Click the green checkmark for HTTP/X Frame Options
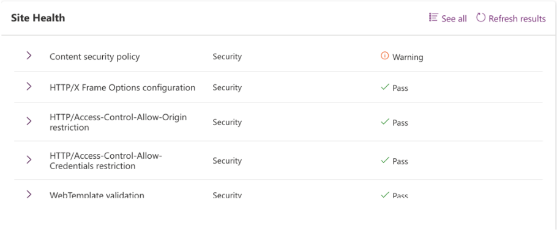Image resolution: width=557 pixels, height=232 pixels. click(385, 87)
